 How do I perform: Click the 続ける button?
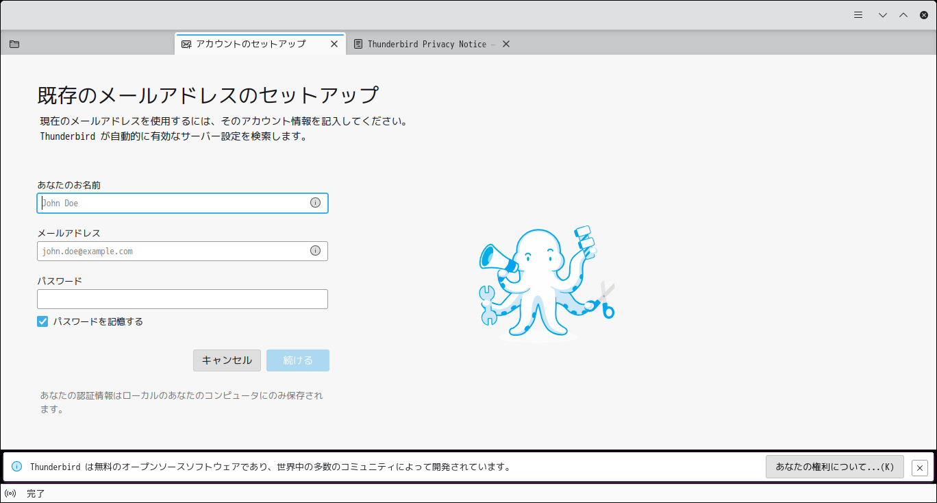point(297,360)
